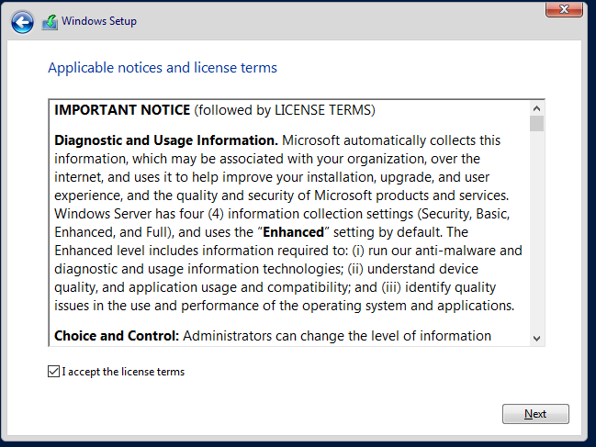Click the license text scroll up arrow

(x=536, y=108)
